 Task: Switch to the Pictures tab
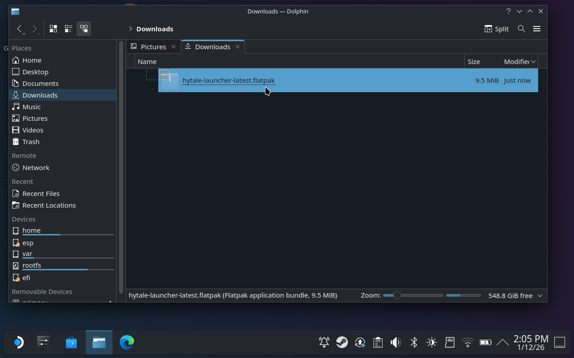[152, 47]
